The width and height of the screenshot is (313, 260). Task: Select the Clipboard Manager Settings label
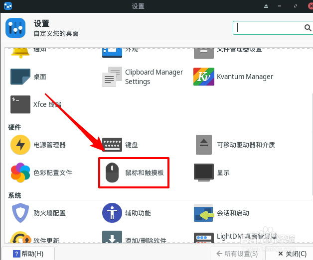click(154, 77)
